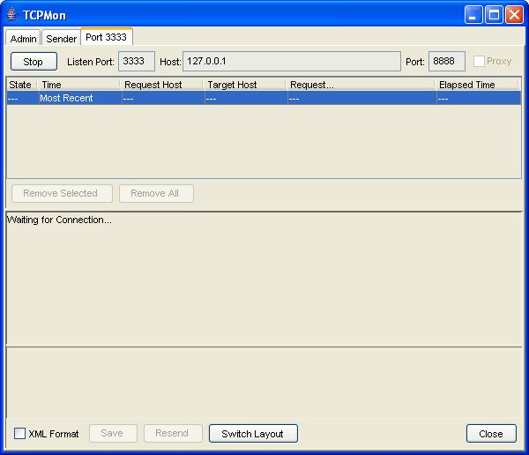Toggle the Proxy checkbox
This screenshot has height=455, width=529.
click(x=479, y=62)
